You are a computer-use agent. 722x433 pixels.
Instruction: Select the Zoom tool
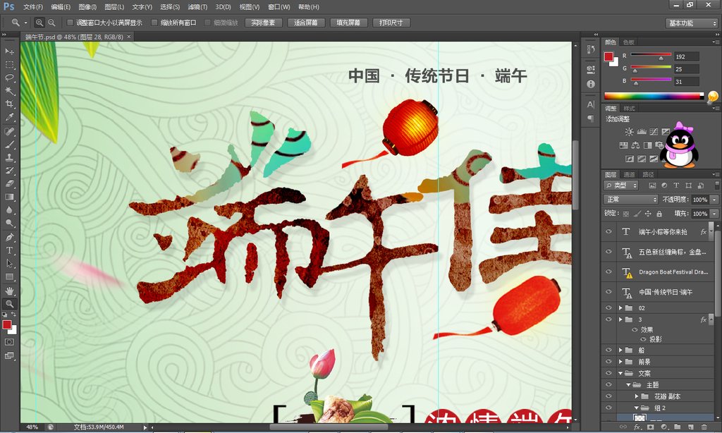point(10,303)
